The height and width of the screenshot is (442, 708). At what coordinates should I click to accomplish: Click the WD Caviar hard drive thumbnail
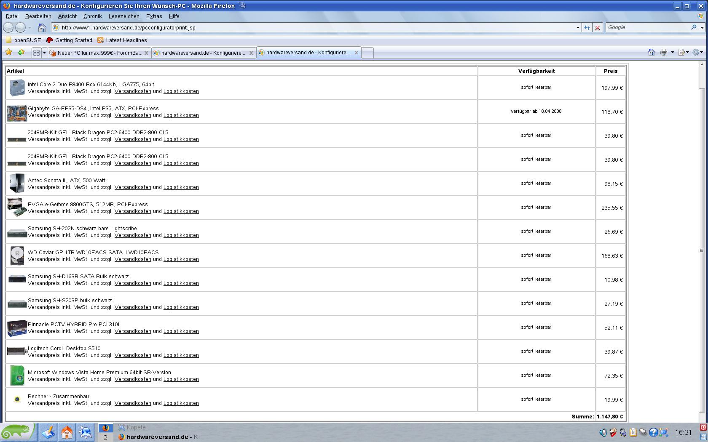coord(17,256)
